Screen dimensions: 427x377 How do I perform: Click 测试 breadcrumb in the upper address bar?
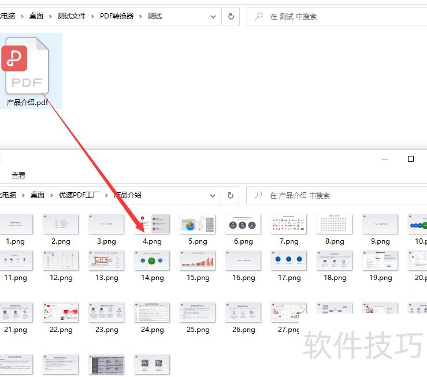click(155, 16)
